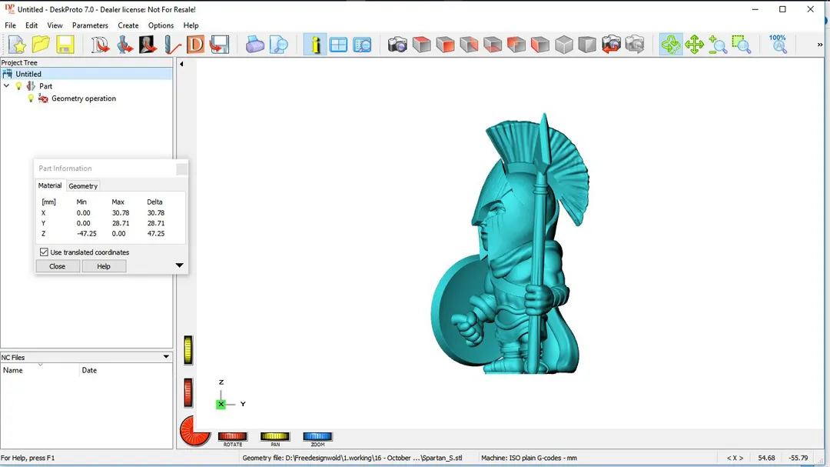Image resolution: width=830 pixels, height=467 pixels.
Task: Open the Create menu
Action: [128, 25]
